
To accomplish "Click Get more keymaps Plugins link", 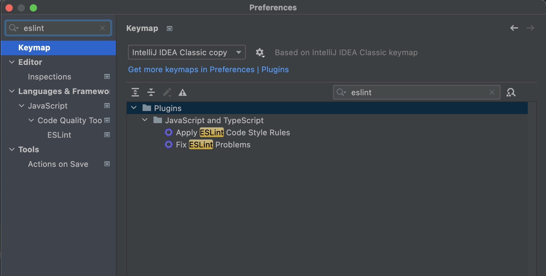I will click(208, 69).
